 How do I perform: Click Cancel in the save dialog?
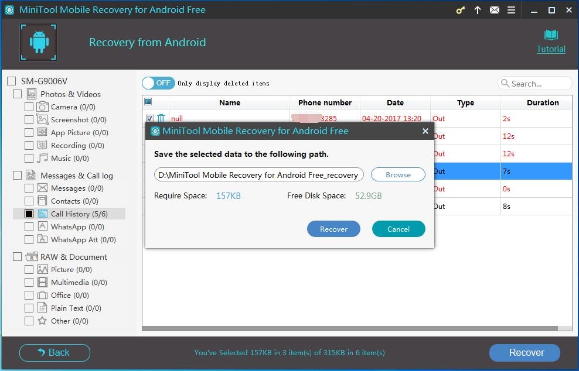(x=399, y=229)
